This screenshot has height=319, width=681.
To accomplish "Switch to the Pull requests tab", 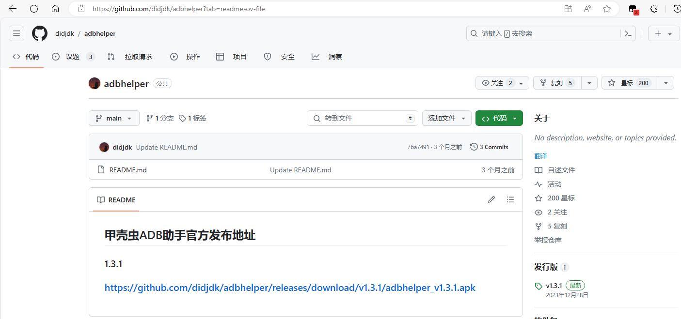I will 130,57.
